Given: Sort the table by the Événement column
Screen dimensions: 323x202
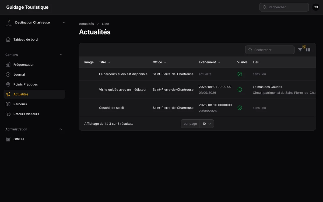Looking at the screenshot, I should point(210,62).
